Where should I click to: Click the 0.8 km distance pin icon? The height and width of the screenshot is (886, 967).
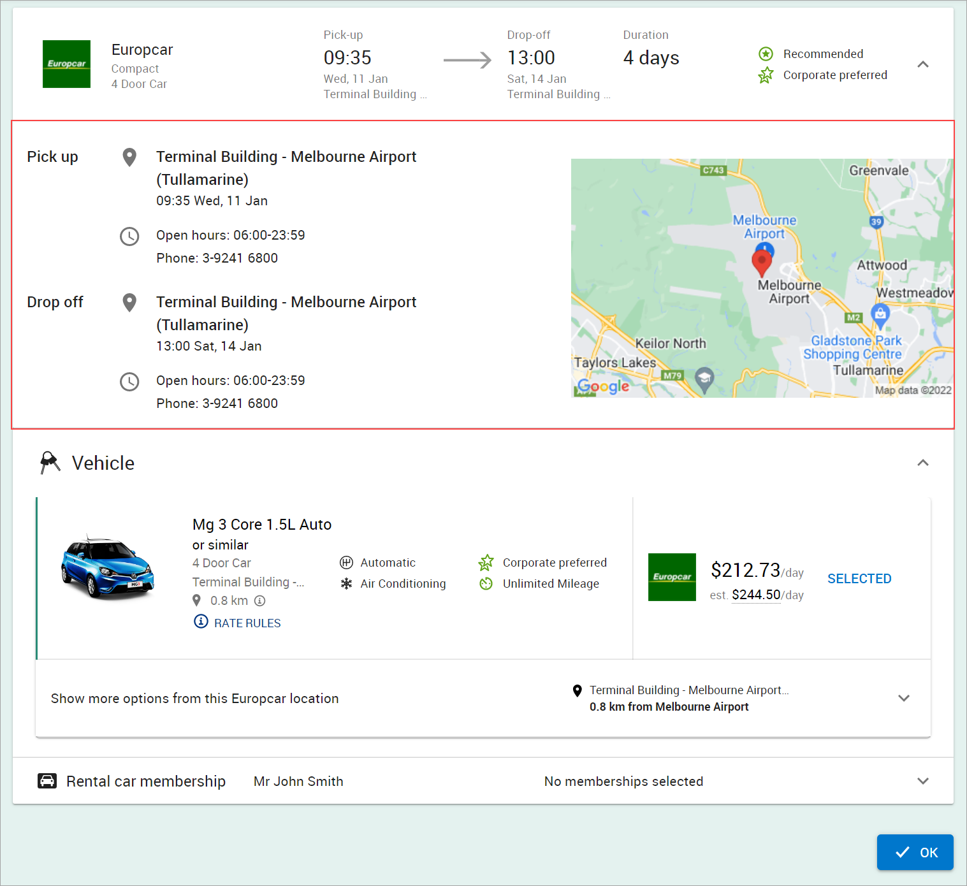[196, 600]
